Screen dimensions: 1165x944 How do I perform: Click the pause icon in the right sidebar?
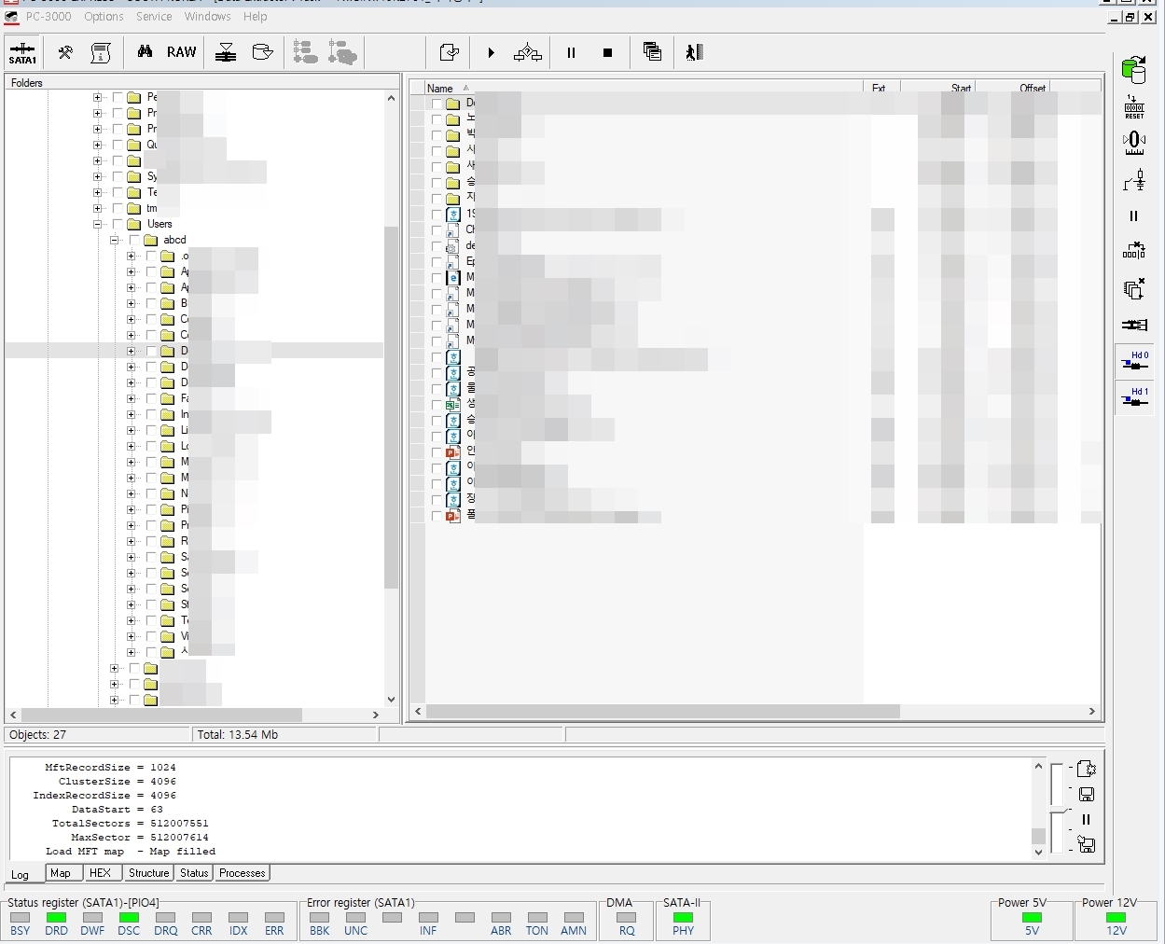(1134, 216)
